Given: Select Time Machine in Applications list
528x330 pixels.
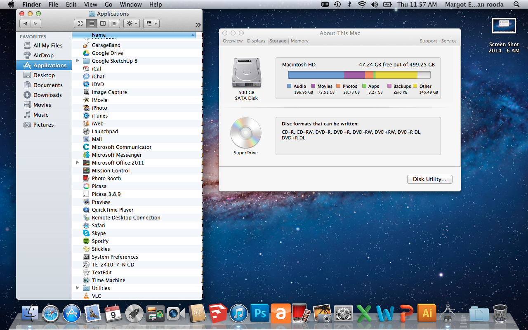Looking at the screenshot, I should coord(137,280).
